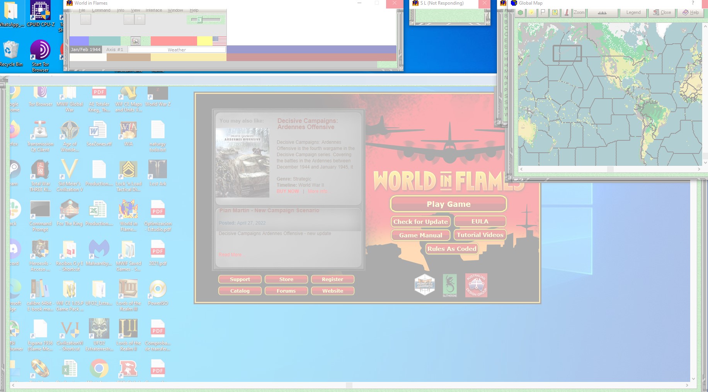This screenshot has height=392, width=708.
Task: Click the Close button in Global Map toolbar
Action: pos(662,13)
